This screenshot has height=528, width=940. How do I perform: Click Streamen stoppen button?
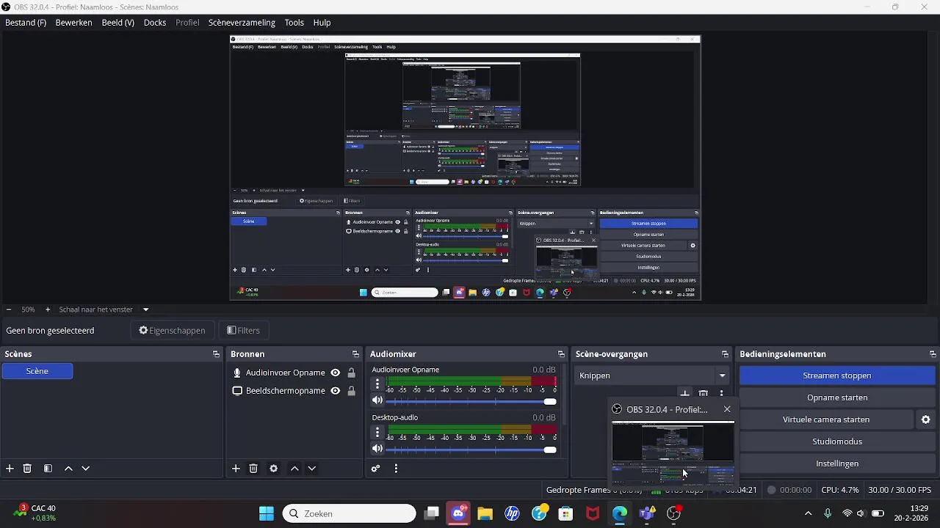tap(836, 375)
